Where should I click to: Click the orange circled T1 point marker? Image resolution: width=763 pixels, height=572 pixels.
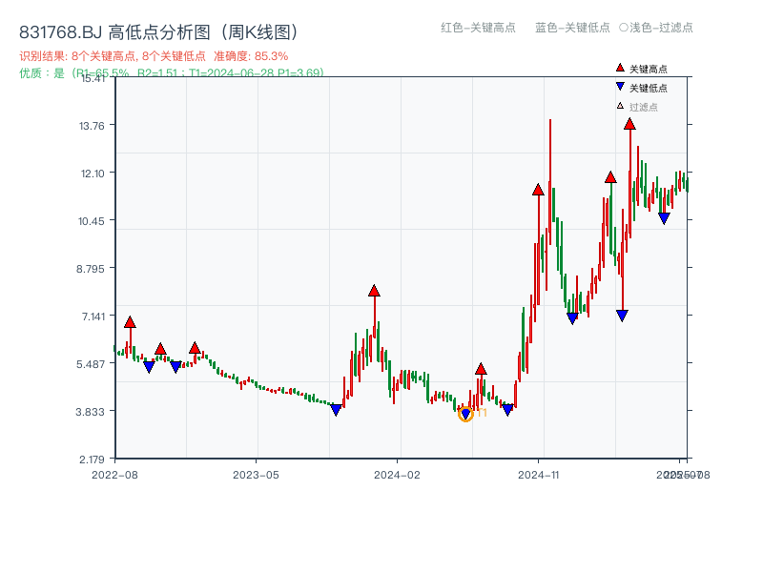(466, 414)
